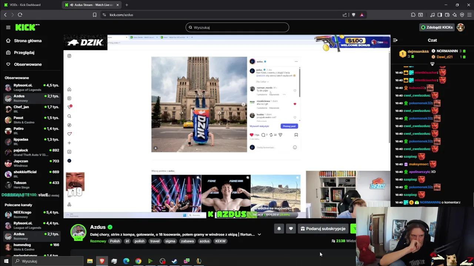Open the Azdus streamer avatar
This screenshot has height=266, width=474.
(78, 232)
